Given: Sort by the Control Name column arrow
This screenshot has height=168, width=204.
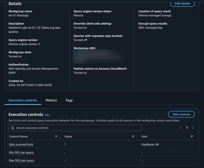Looking at the screenshot, I should tap(56, 137).
